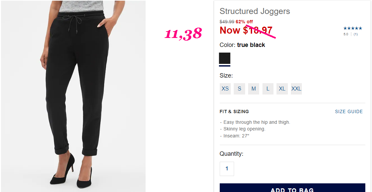
Task: Click the crossed-out $49.99 original price
Action: pos(227,22)
